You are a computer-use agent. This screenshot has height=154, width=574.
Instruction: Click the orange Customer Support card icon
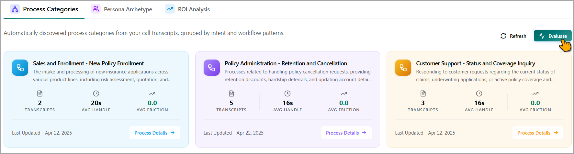403,68
